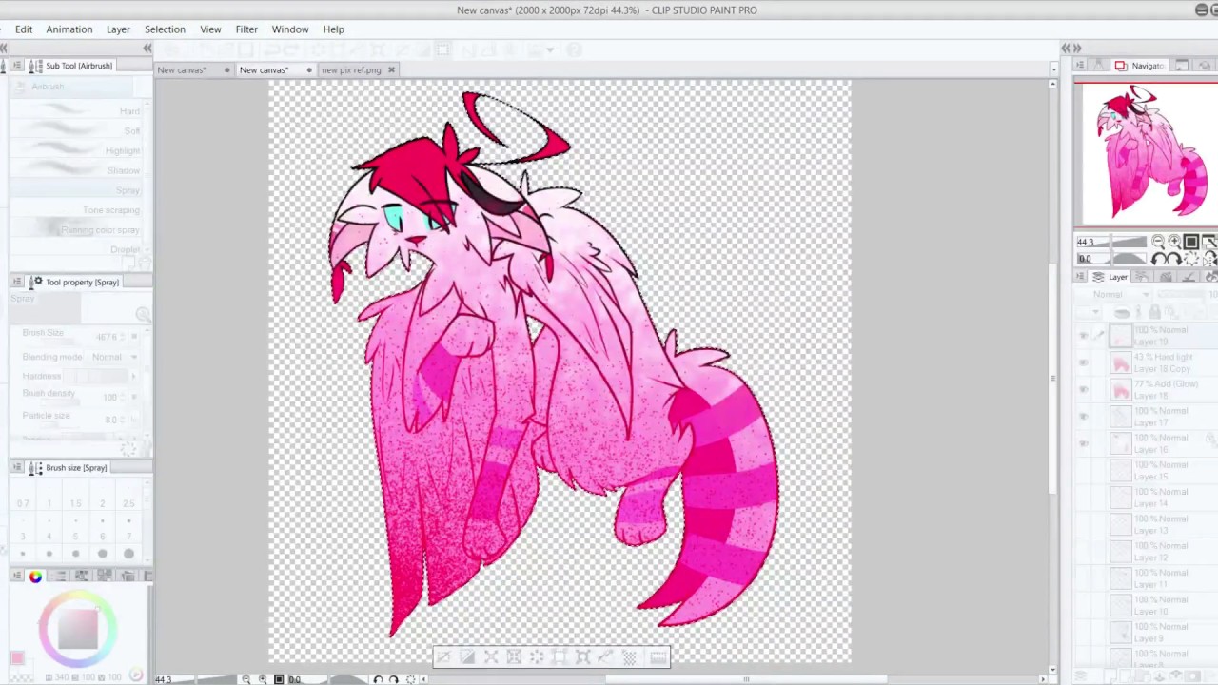Screen dimensions: 1218x685
Task: Rotate canvas left in Navigator
Action: click(x=1158, y=259)
